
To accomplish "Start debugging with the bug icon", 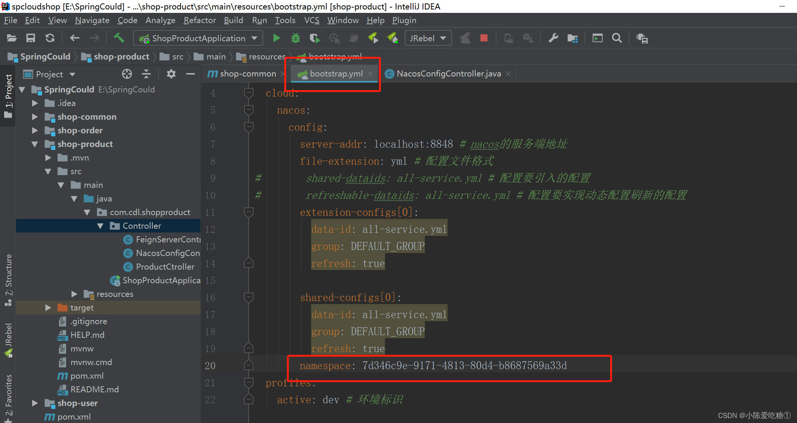I will point(295,38).
